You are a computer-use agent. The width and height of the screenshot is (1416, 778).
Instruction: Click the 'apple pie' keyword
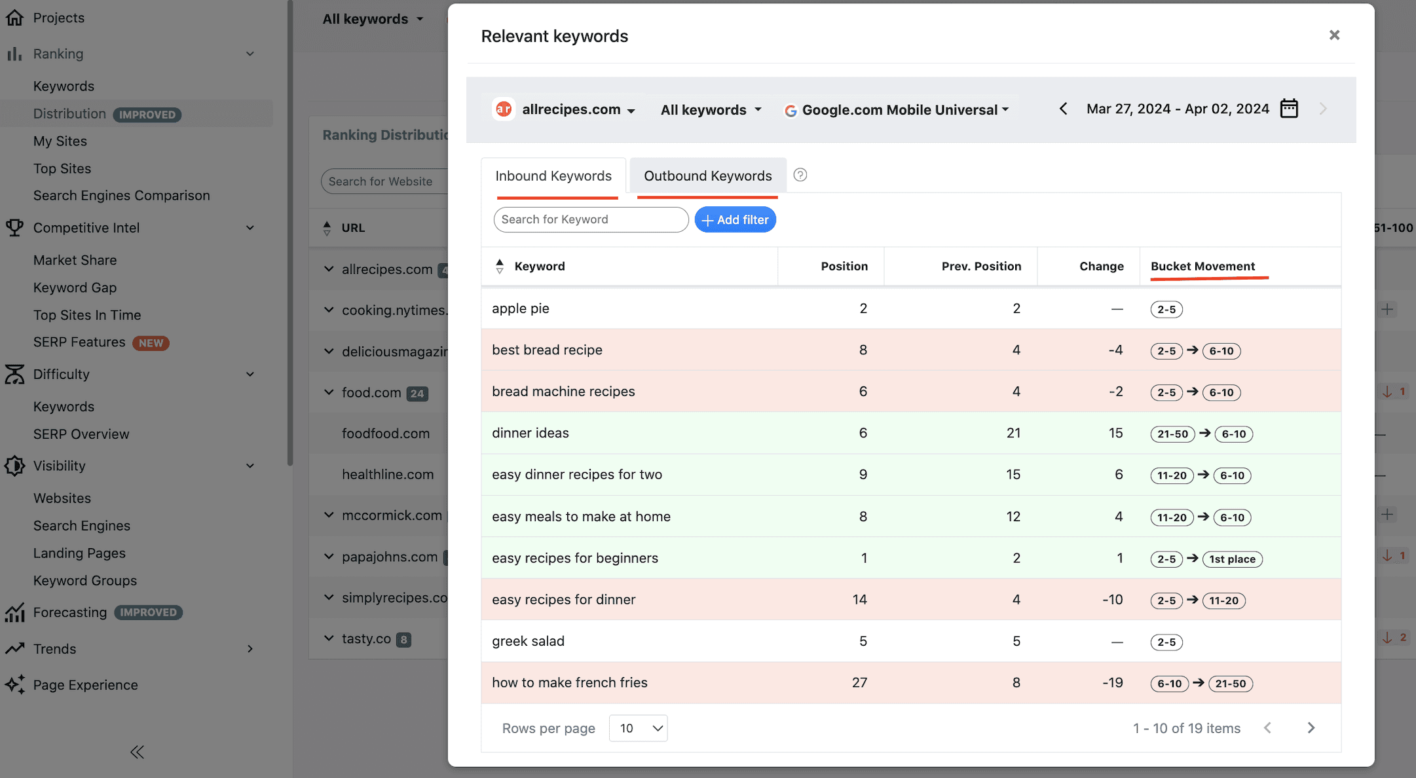pos(521,308)
